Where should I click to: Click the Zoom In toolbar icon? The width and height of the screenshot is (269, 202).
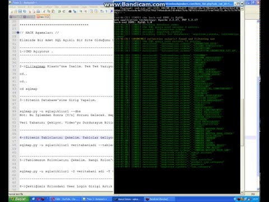[x=81, y=11]
